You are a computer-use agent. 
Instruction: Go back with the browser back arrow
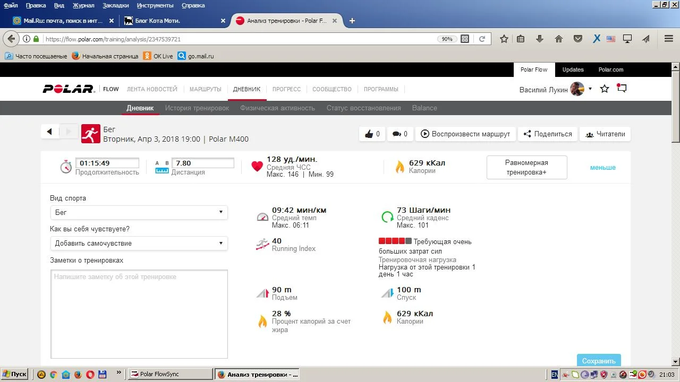[x=11, y=39]
